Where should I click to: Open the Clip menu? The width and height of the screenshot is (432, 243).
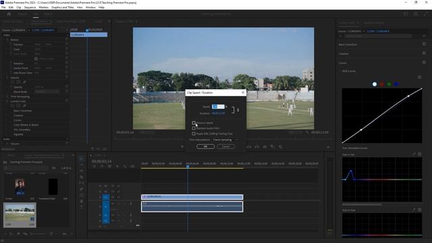coord(19,7)
